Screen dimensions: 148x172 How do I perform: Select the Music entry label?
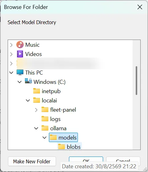32,45
